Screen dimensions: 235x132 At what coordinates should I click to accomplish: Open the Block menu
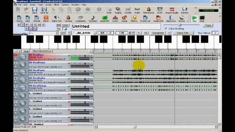pyautogui.click(x=57, y=5)
